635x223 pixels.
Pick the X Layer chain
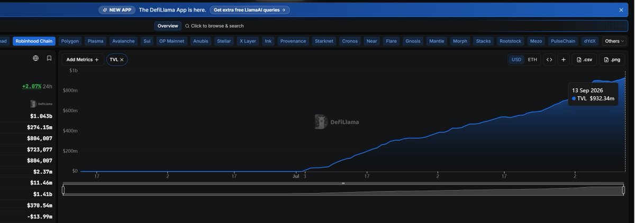point(248,41)
